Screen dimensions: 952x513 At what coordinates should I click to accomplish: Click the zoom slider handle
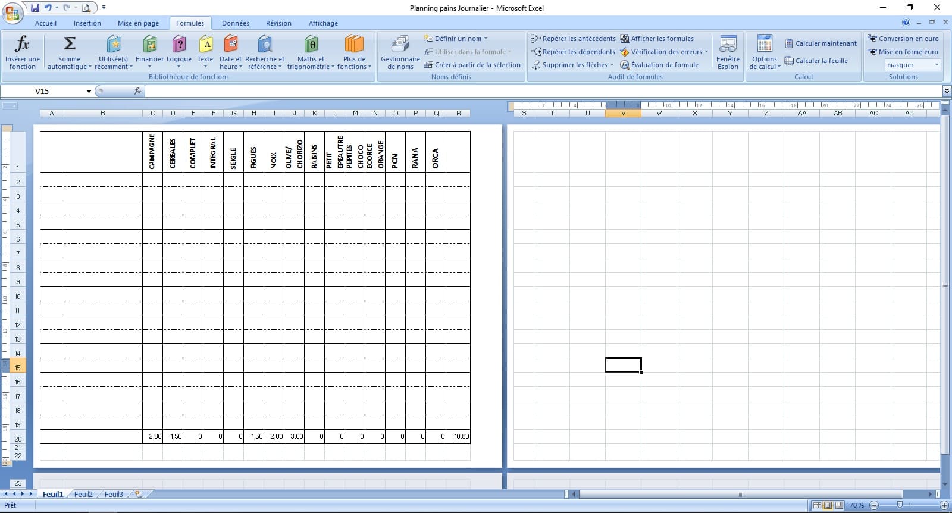click(900, 505)
